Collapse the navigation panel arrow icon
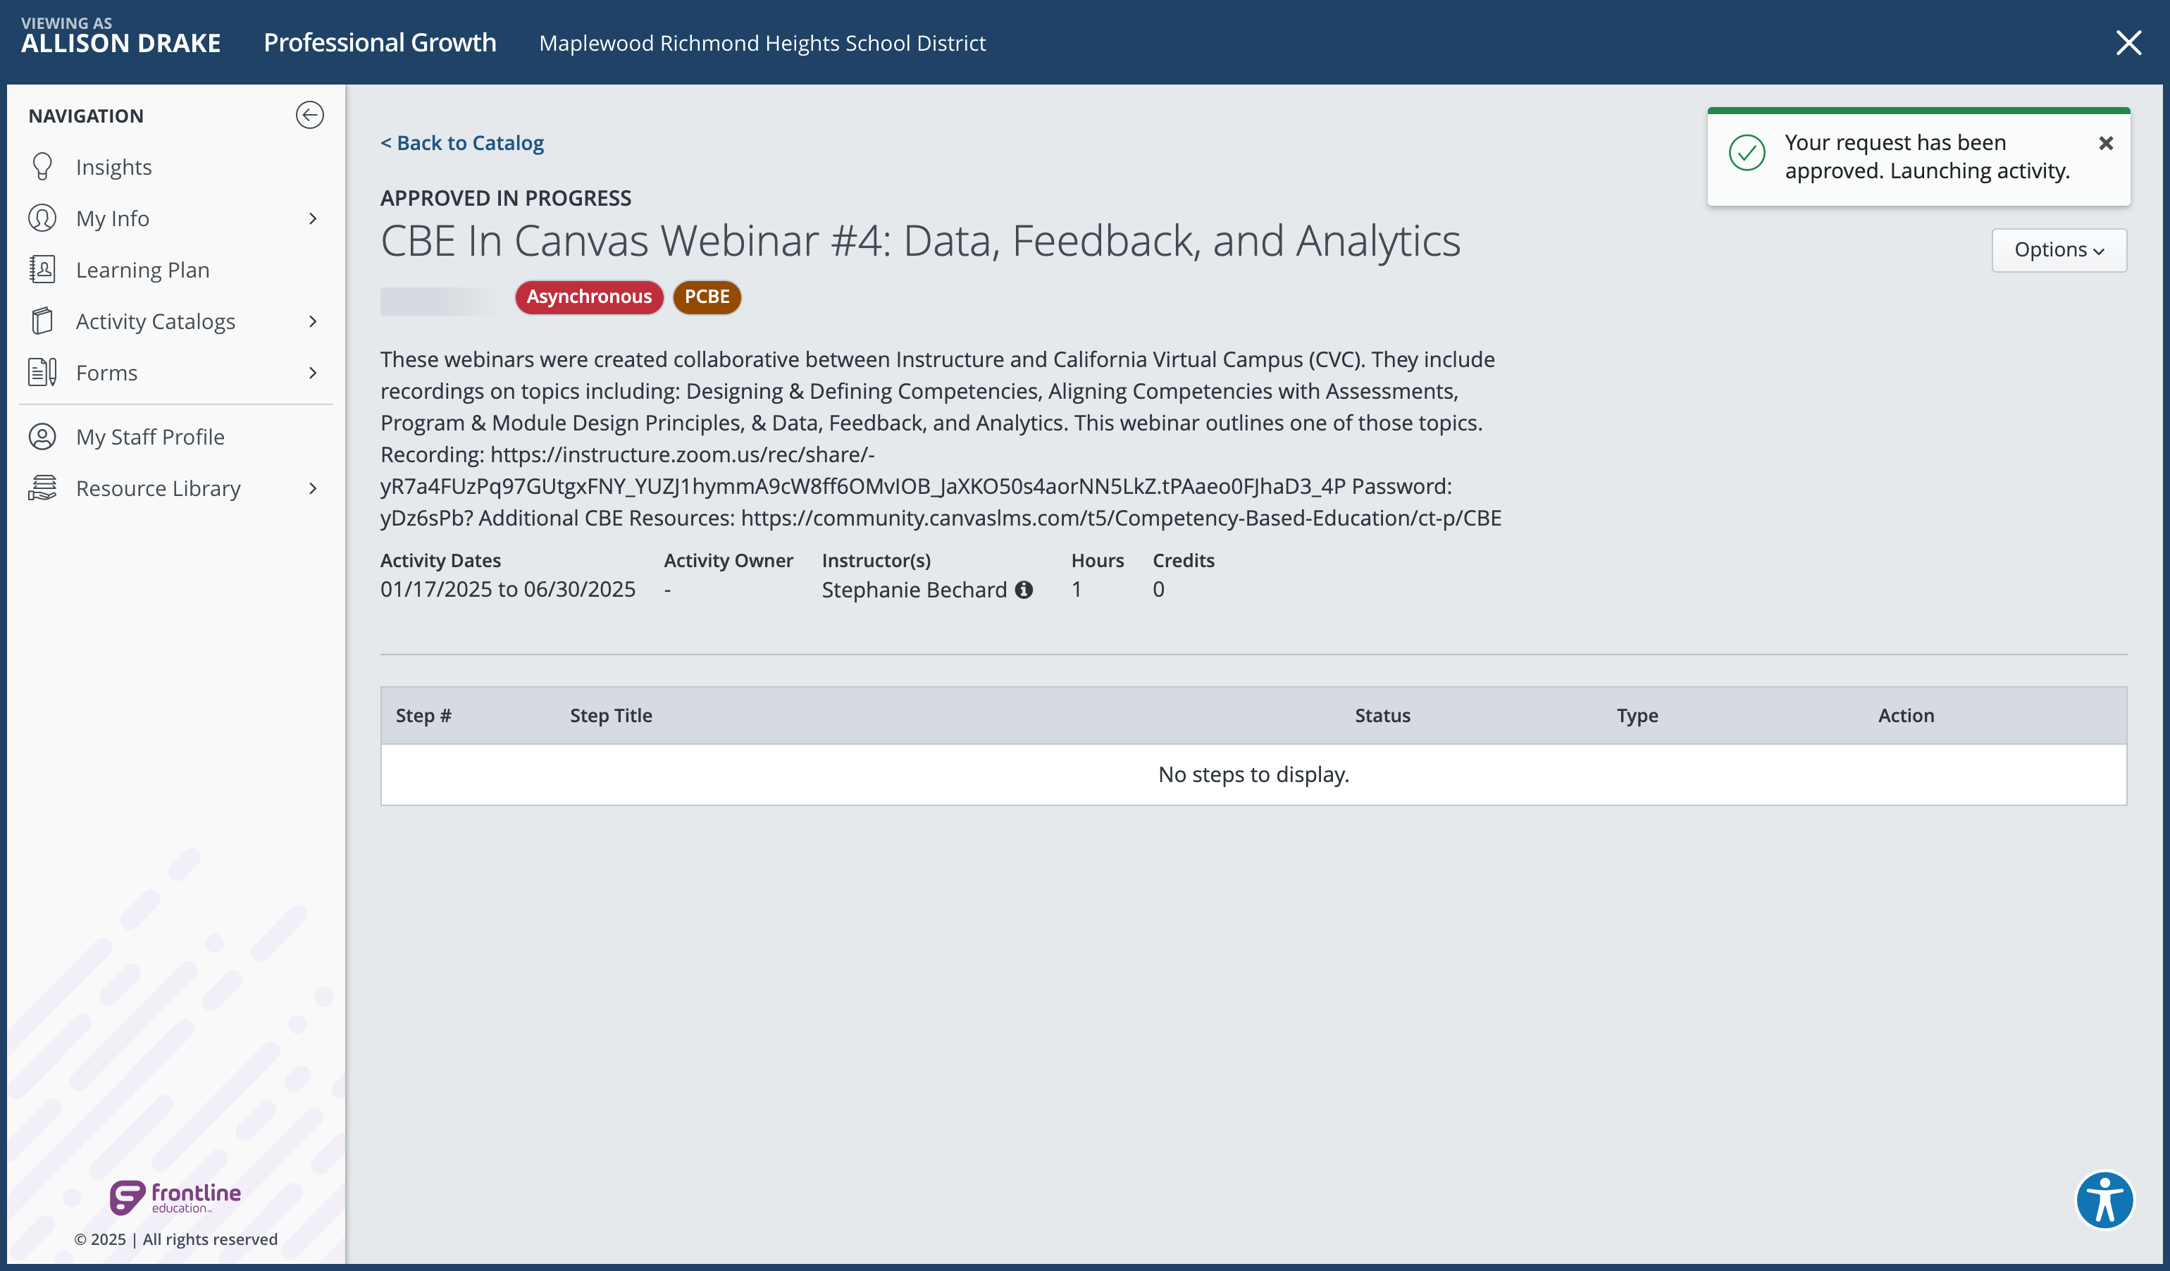 309,116
